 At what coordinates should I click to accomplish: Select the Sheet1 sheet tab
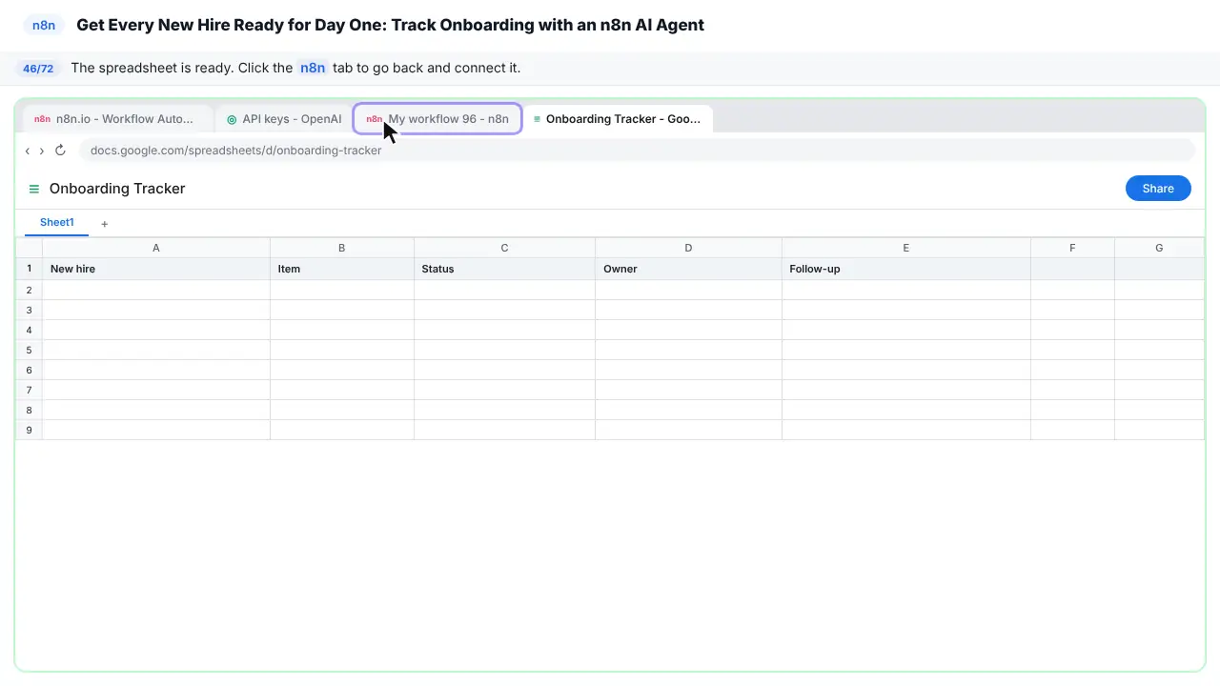(x=56, y=223)
